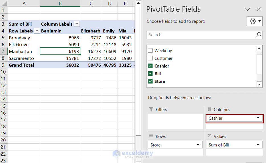Screen dimensions: 266x163
Task: Click the Manhattan row label cell
Action: pos(21,52)
